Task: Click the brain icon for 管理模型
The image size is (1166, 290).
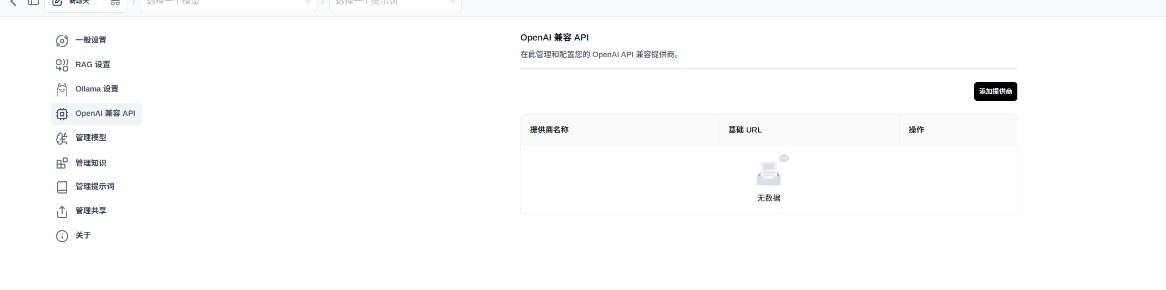Action: 62,138
